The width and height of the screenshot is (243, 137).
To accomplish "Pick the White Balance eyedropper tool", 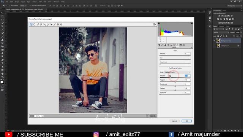I will click(38, 24).
